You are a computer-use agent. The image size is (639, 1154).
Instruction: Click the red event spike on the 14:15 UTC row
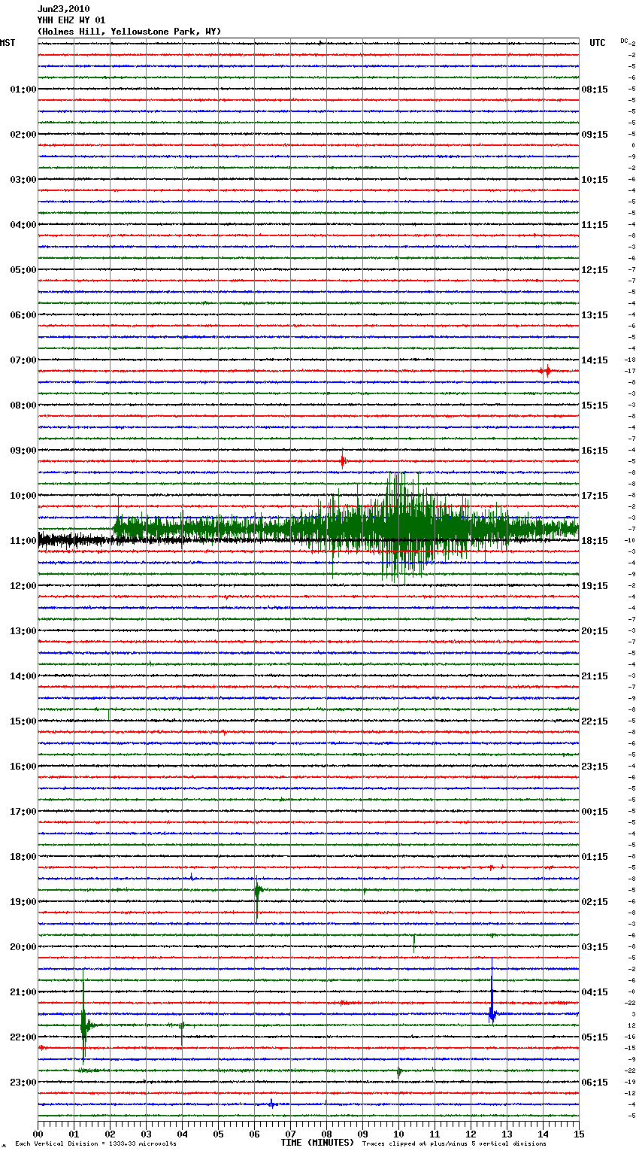547,371
